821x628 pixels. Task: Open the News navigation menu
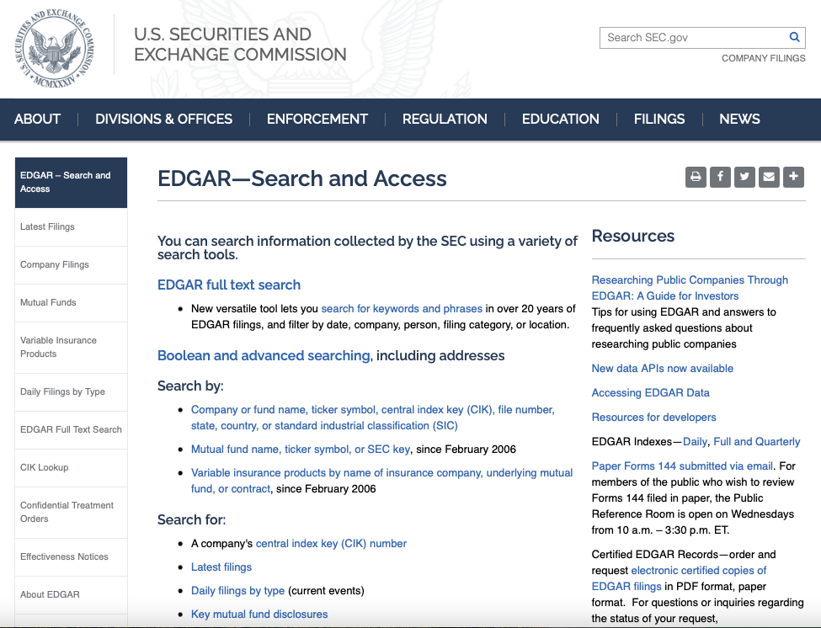[x=739, y=119]
